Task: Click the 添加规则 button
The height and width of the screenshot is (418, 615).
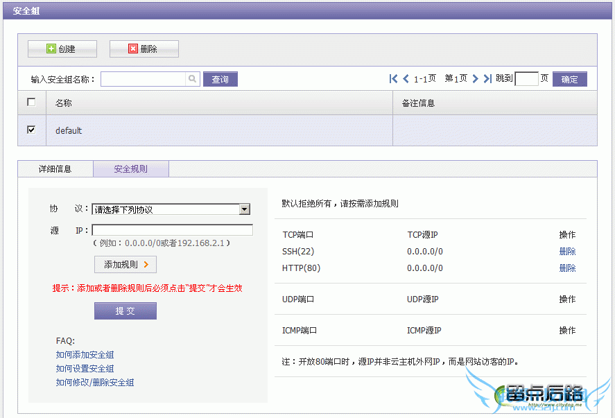Action: [x=125, y=265]
